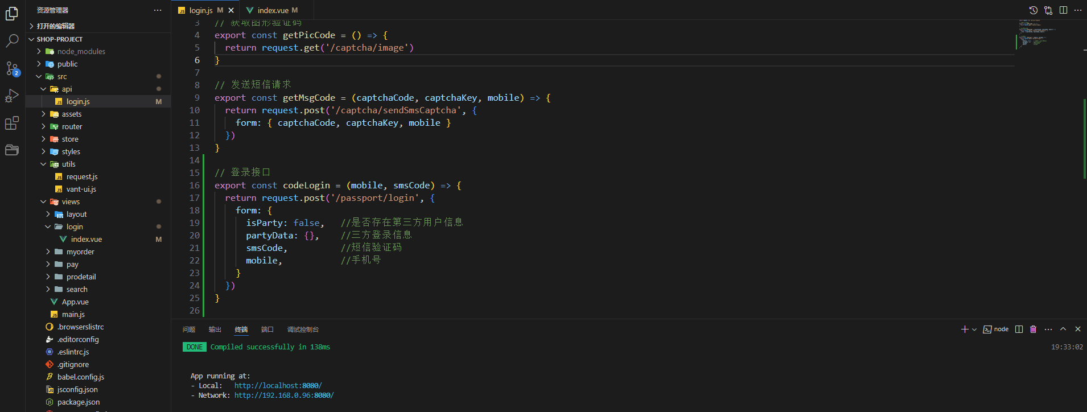1087x412 pixels.
Task: Kill the terminal with trash icon
Action: (1034, 329)
